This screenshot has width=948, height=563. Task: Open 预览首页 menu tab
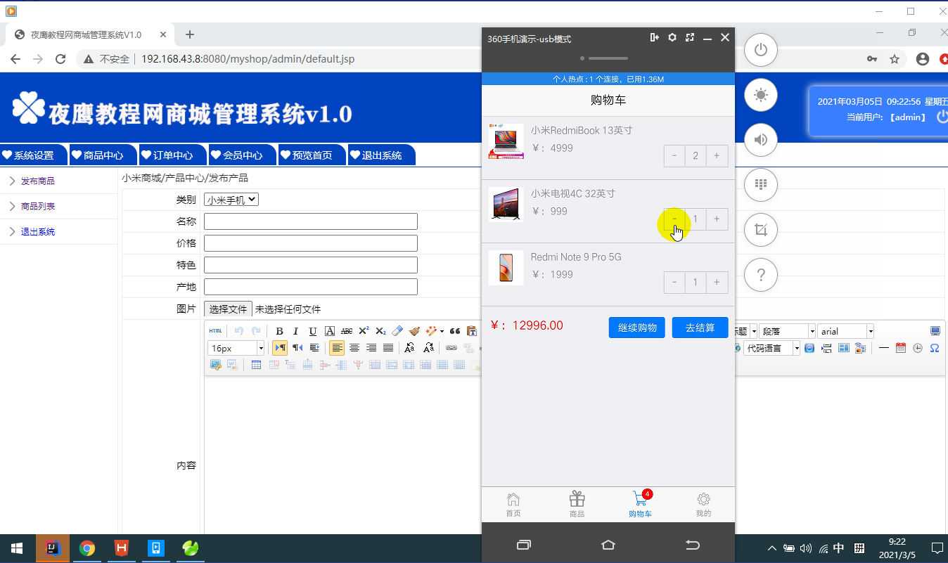(312, 155)
